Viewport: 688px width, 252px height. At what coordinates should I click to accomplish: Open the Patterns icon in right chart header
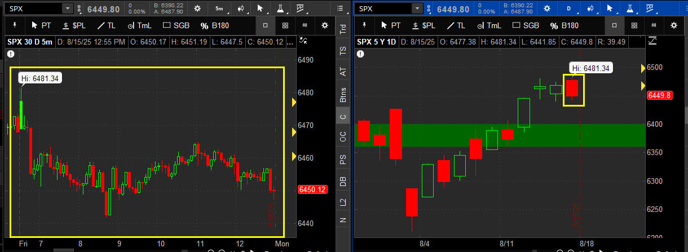click(x=650, y=8)
